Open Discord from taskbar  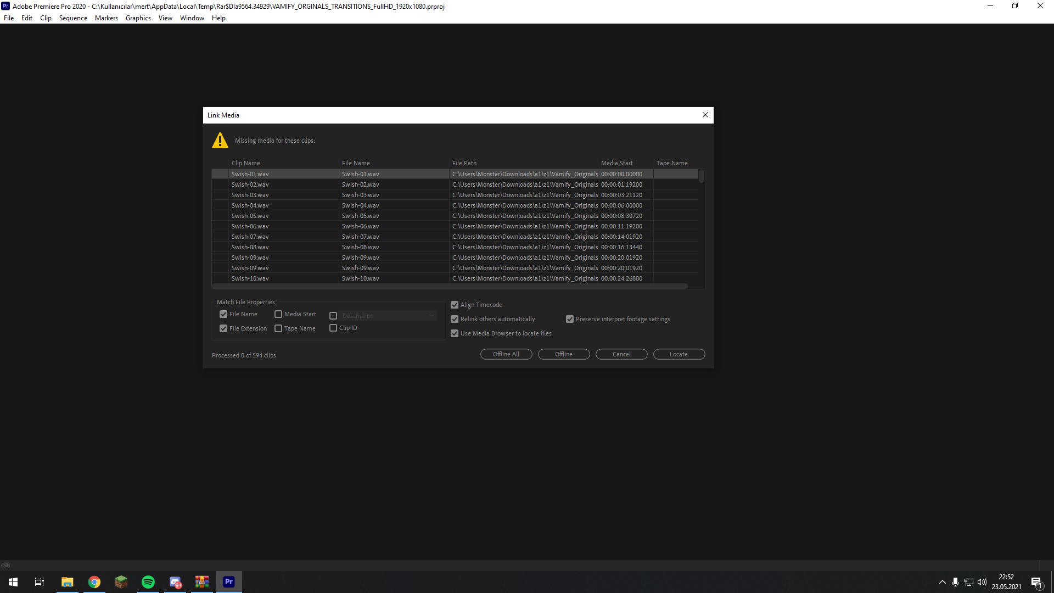click(175, 582)
